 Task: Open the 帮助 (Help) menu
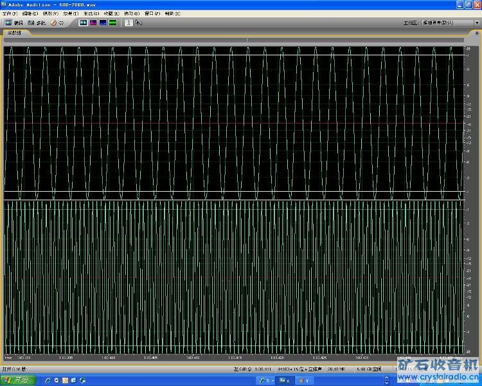tap(172, 14)
